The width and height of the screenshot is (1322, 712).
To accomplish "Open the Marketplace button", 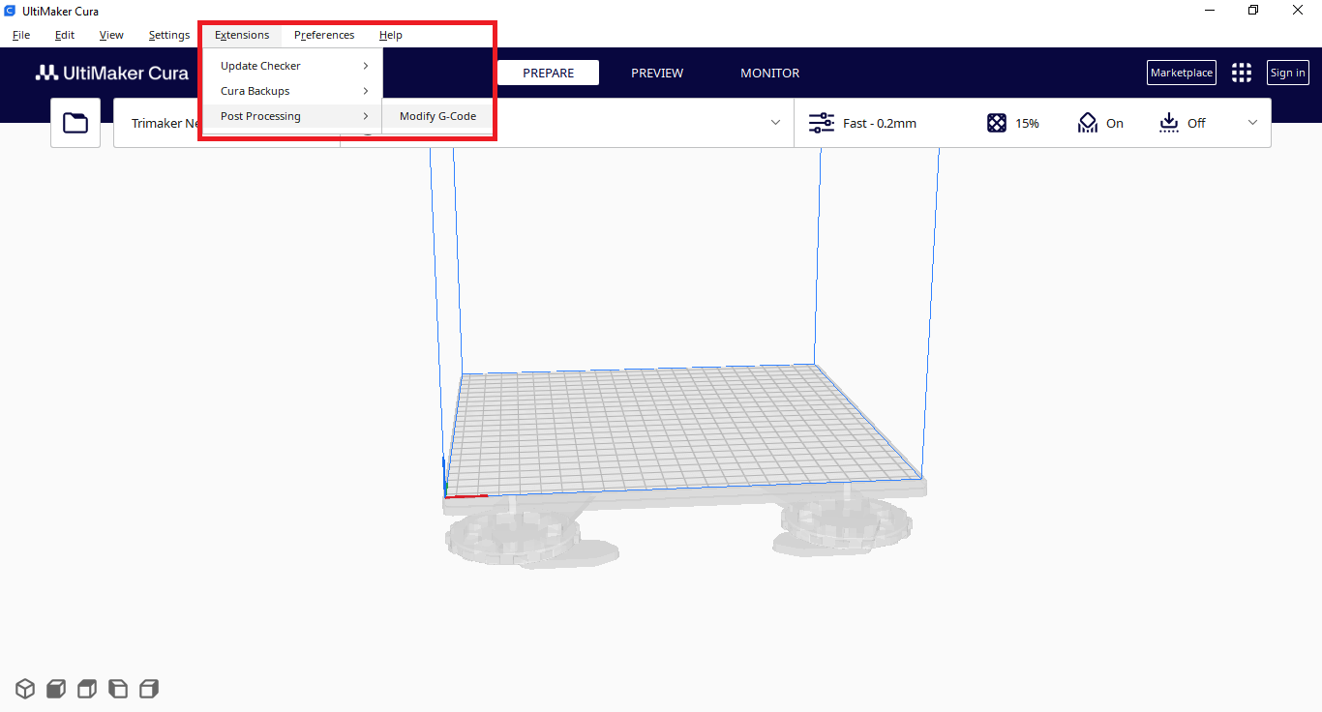I will point(1181,73).
